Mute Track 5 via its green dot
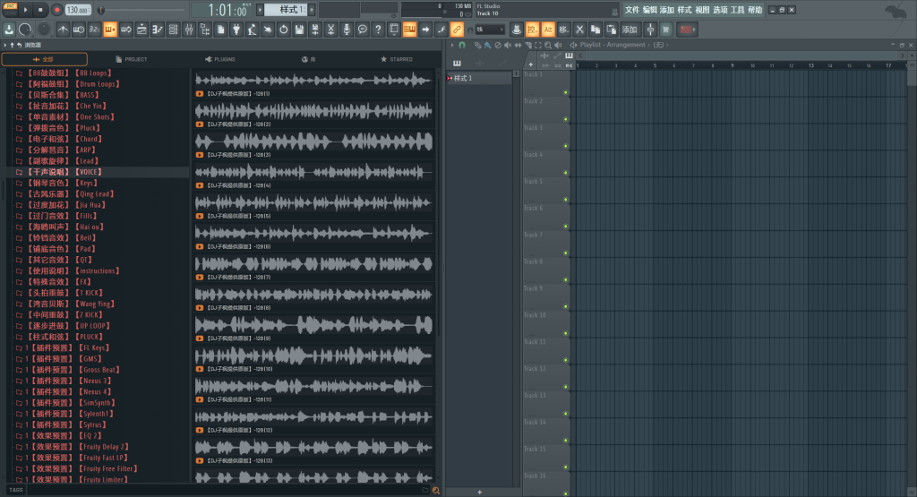917x497 pixels. 566,200
